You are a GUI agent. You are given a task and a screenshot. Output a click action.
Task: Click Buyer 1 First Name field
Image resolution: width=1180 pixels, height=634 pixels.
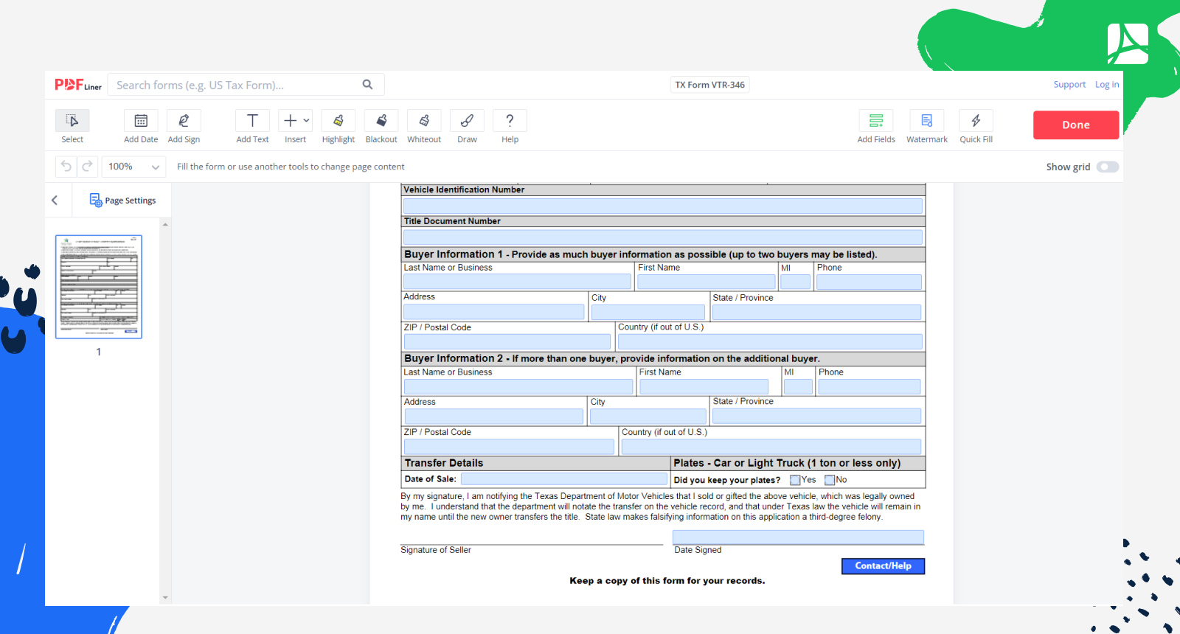click(x=706, y=282)
